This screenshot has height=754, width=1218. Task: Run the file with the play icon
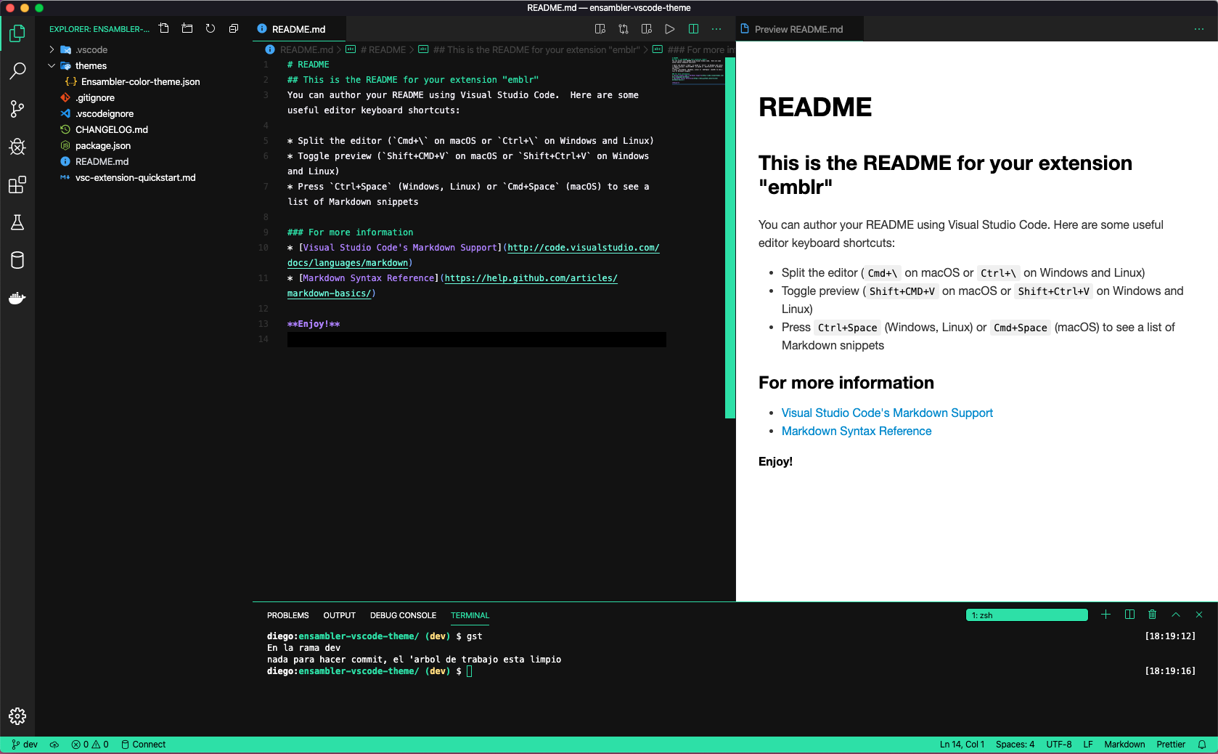pos(670,29)
